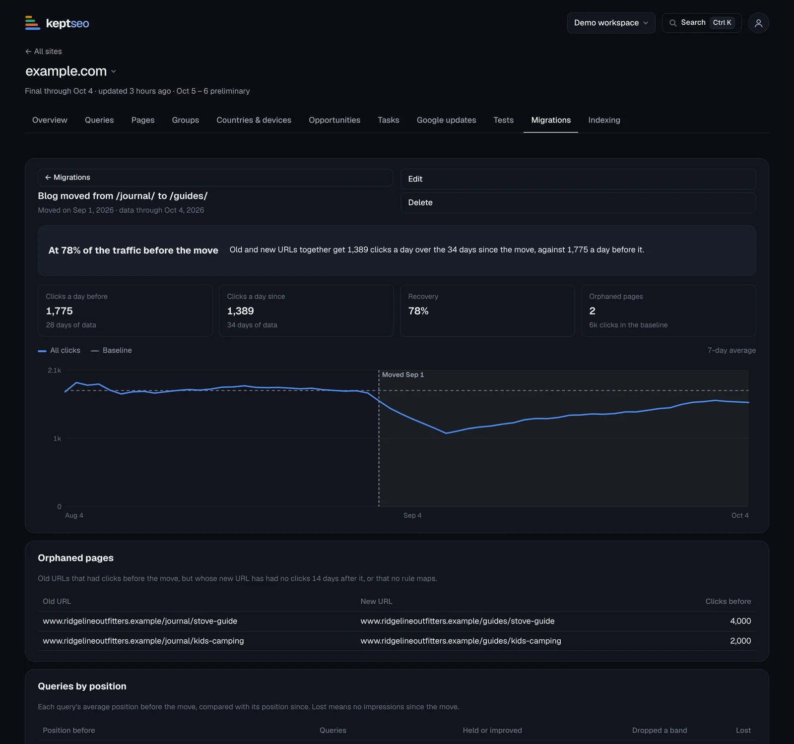
Task: Click new URL guides/kids-camping
Action: click(x=461, y=641)
